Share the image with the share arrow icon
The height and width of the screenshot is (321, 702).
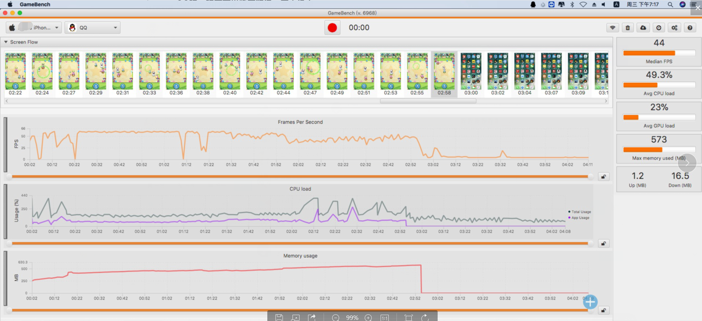[312, 317]
